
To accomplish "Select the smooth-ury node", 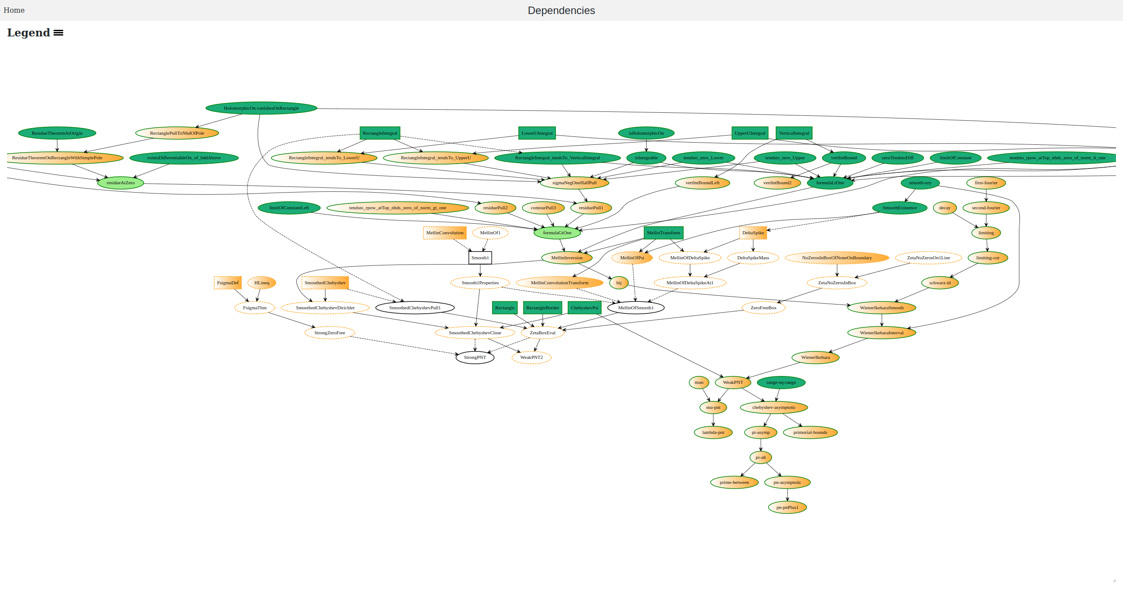I will (x=920, y=183).
